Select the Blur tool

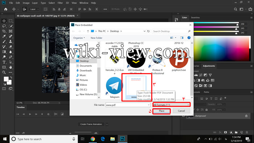(x=11, y=52)
